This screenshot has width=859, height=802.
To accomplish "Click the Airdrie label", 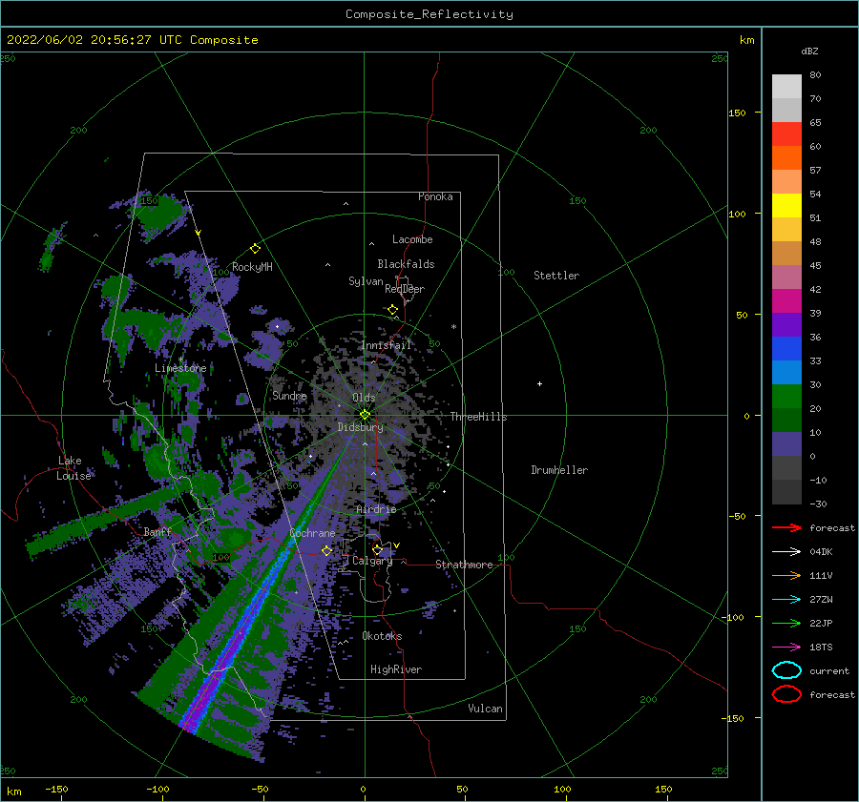I will coord(376,509).
